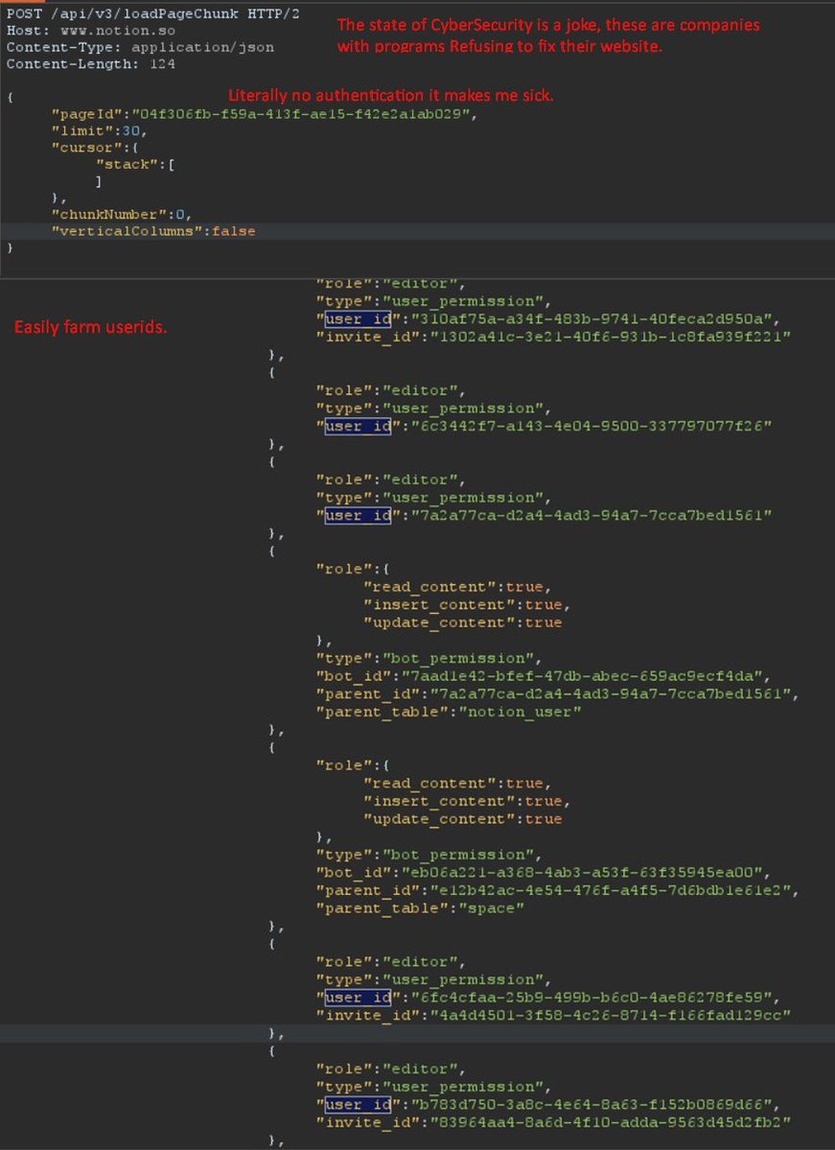Image resolution: width=835 pixels, height=1150 pixels.
Task: Click highlighted user_id key before 6c3442f7
Action: point(358,426)
